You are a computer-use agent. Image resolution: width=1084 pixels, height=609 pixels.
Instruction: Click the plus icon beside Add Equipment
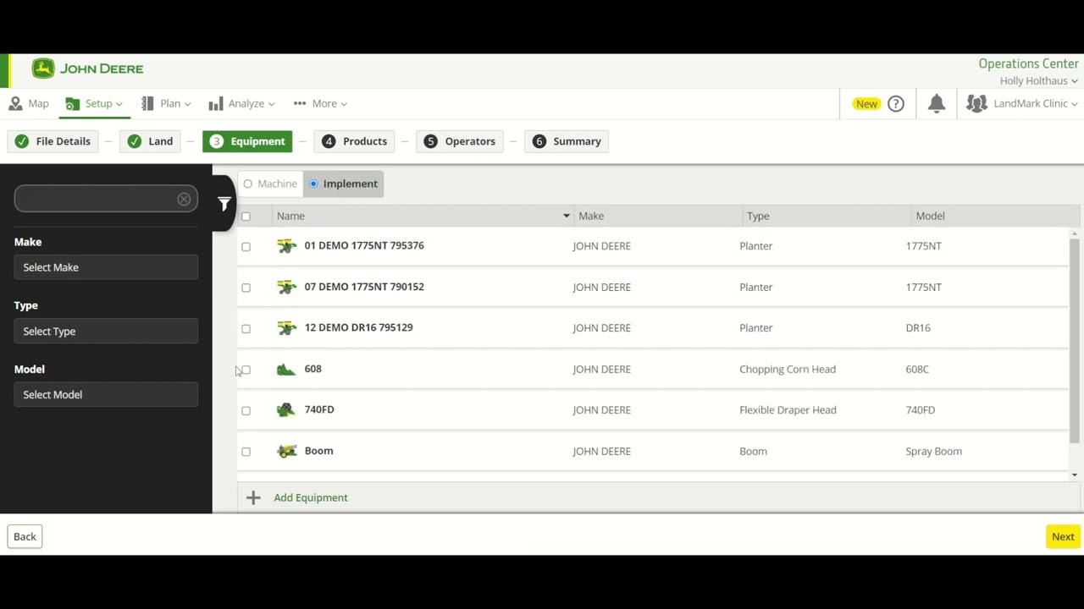[253, 497]
